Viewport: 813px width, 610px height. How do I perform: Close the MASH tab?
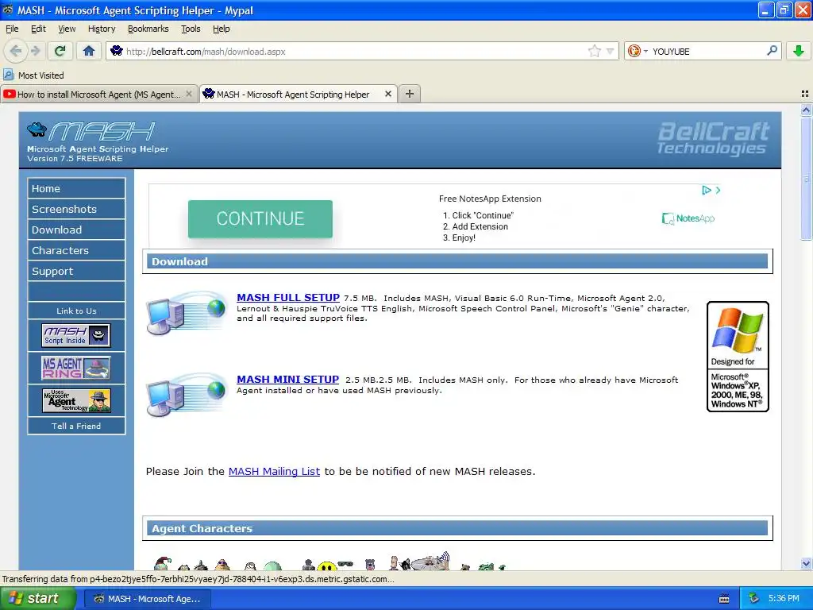[387, 94]
